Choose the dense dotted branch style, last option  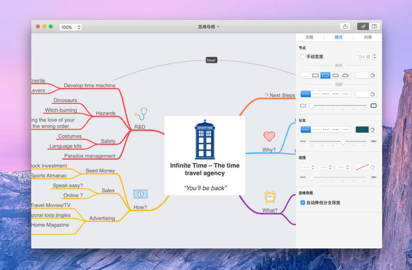(346, 130)
